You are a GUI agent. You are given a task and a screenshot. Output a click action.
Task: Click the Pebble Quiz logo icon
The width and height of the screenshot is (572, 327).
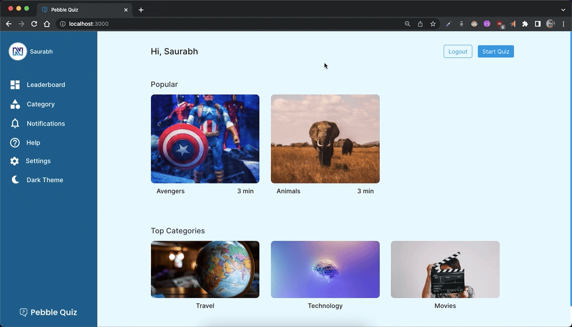[23, 312]
